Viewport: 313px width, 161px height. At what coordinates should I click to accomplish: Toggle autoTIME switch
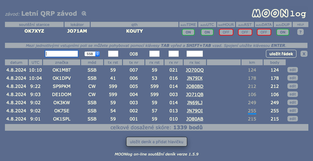pos(188,32)
